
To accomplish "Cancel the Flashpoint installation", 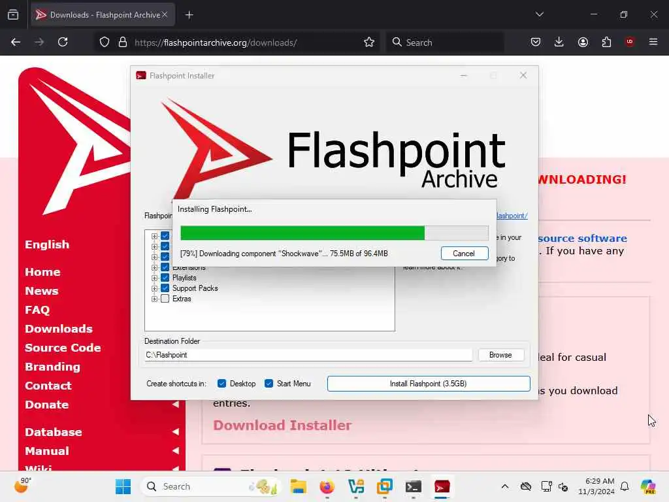I will [465, 254].
